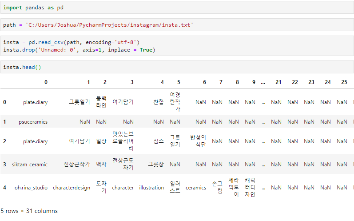Click the 세라믹토이 cell
354x221 pixels.
coord(234,187)
